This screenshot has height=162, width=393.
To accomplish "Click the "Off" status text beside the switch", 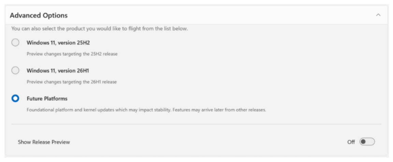I will click(x=351, y=142).
